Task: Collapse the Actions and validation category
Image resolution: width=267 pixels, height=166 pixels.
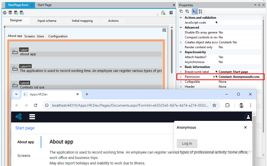Action: tap(181, 17)
